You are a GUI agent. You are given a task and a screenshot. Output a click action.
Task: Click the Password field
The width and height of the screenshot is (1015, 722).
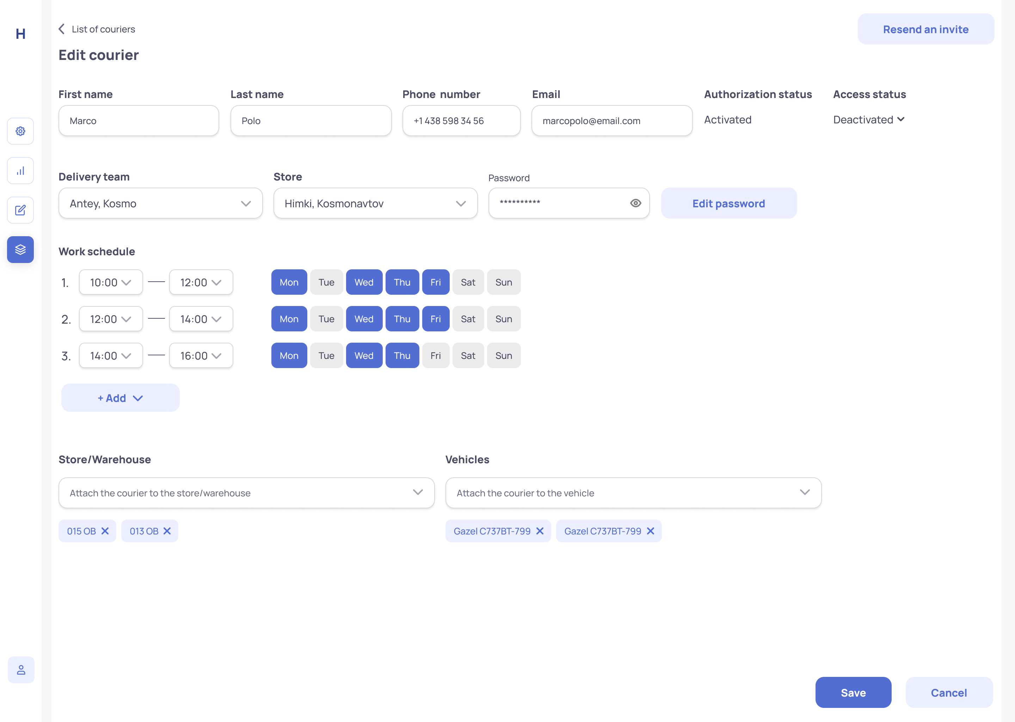569,203
